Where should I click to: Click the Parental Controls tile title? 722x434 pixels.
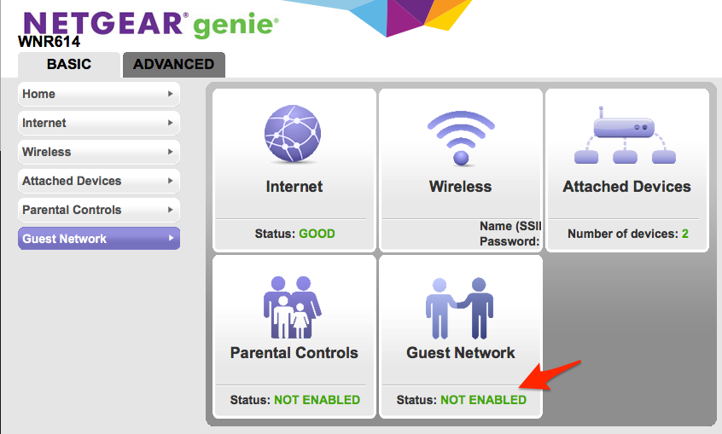coord(294,352)
